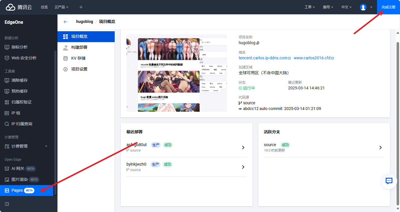400x212 pixels.
Task: Click the 运行中 status text
Action: point(249,88)
